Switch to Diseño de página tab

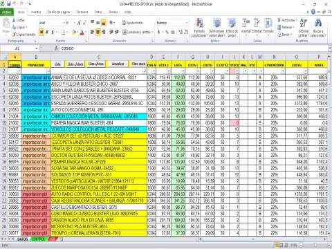point(59,12)
